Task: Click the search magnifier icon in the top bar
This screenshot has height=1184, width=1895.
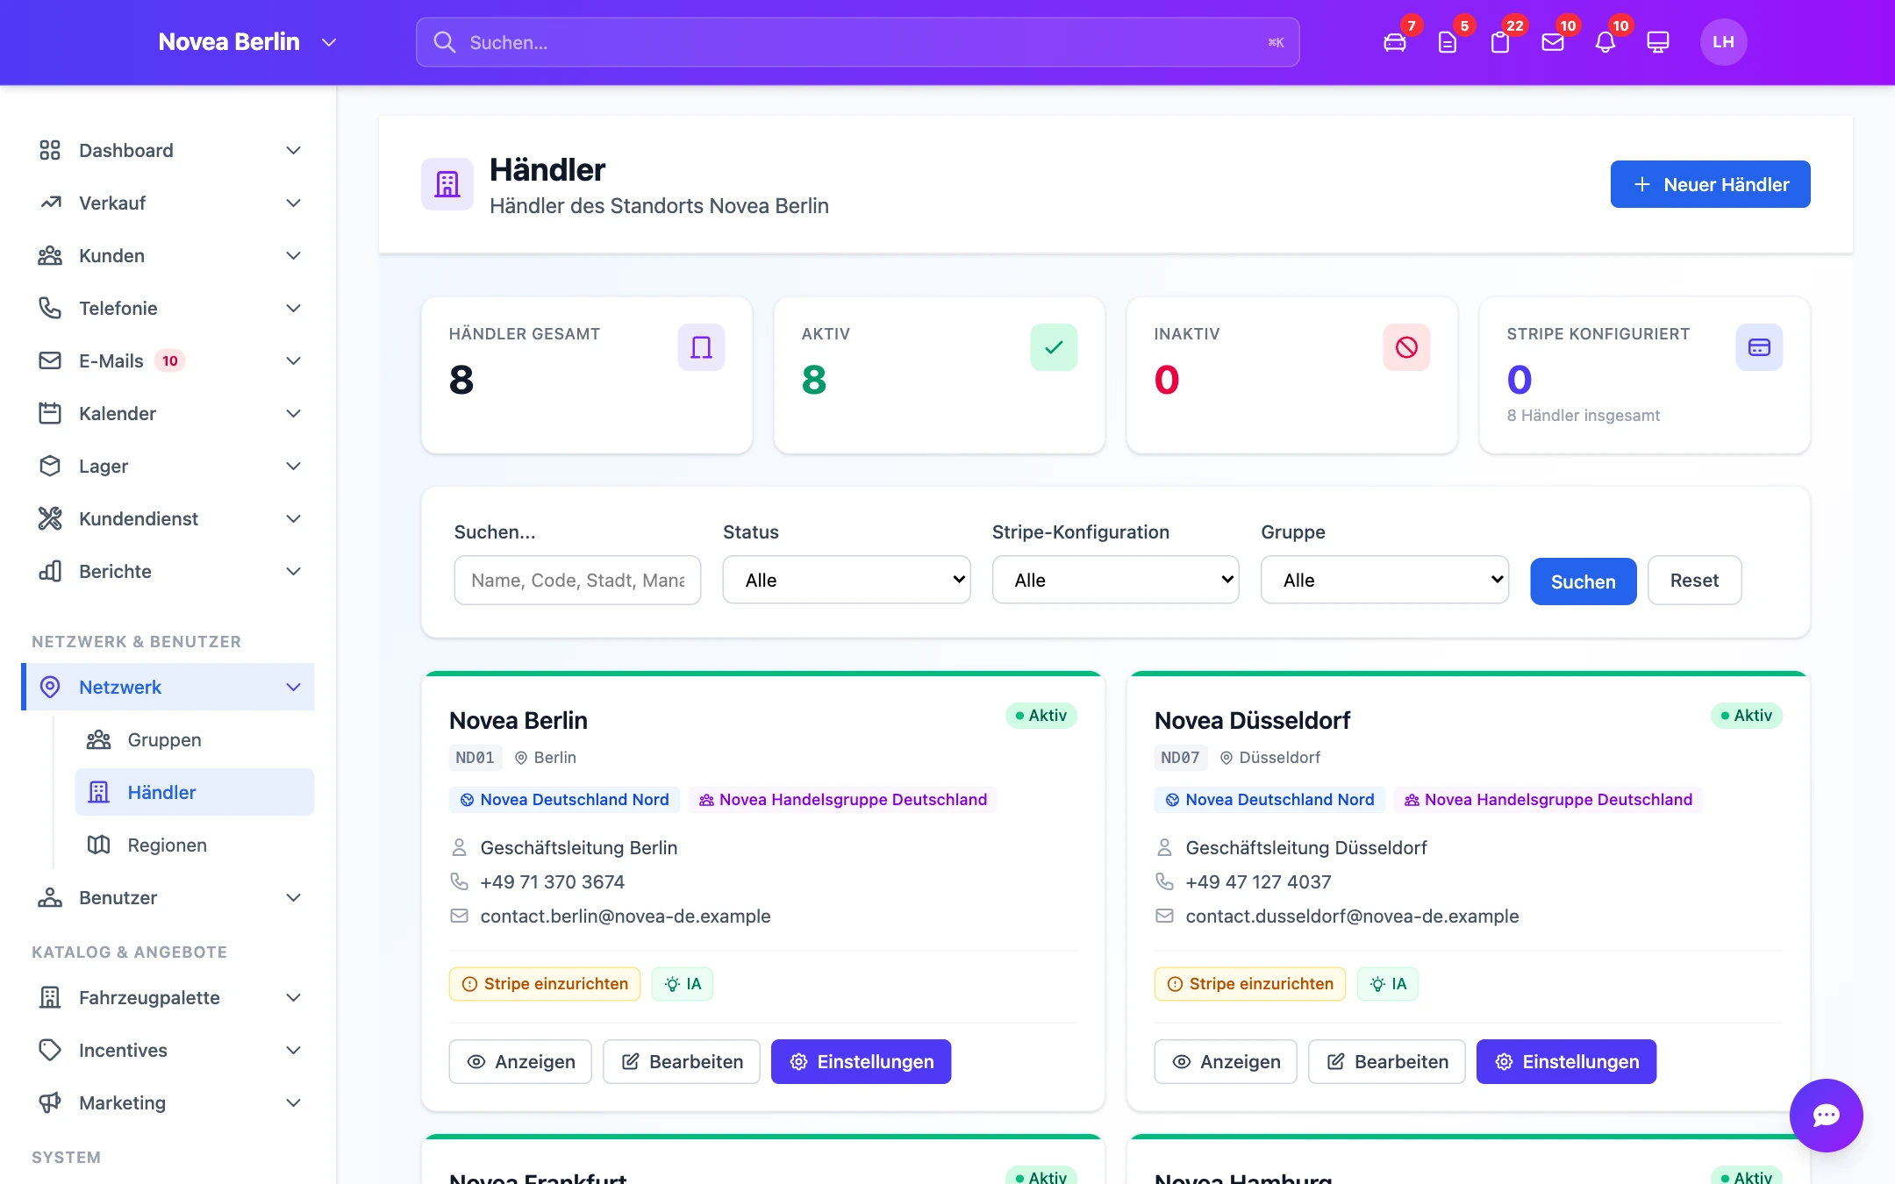Action: click(x=445, y=42)
